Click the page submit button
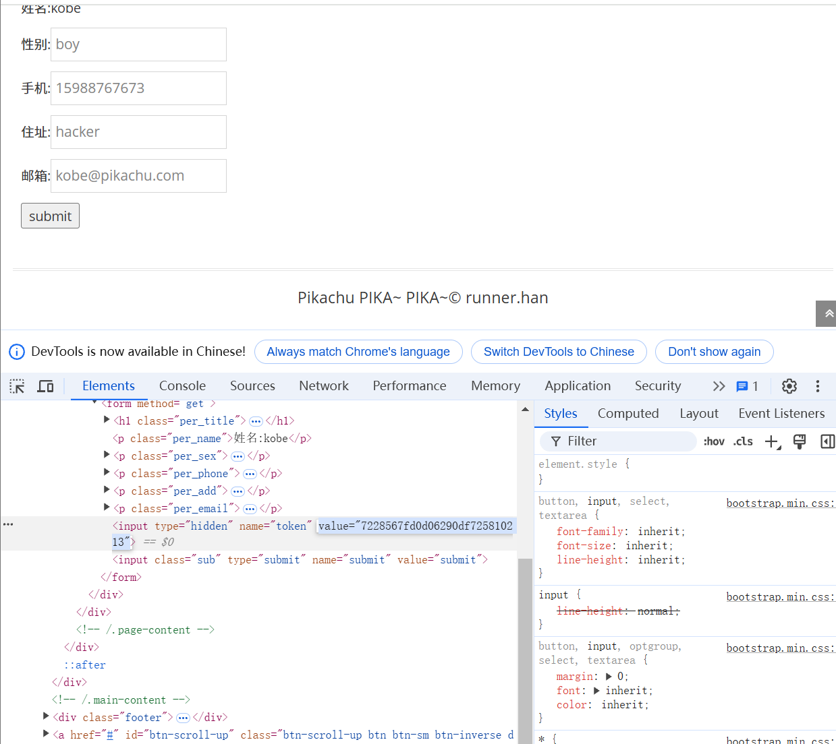 (x=50, y=216)
